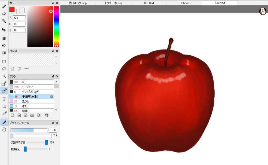268x165 pixels.
Task: Click the R color value field
Action: point(19,18)
